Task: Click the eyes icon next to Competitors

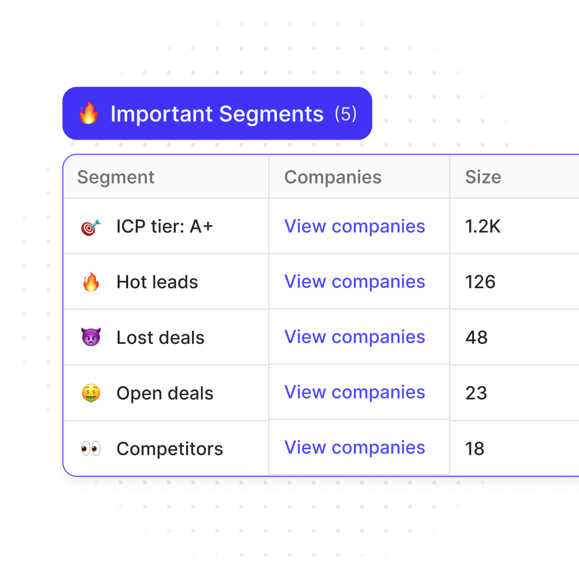Action: click(x=91, y=448)
